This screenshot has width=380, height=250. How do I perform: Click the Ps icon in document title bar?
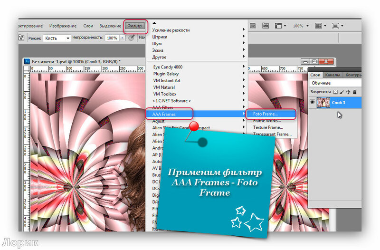pyautogui.click(x=27, y=62)
